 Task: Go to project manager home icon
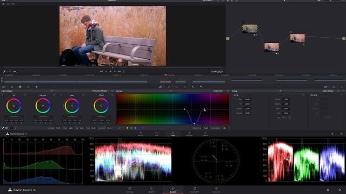pos(328,190)
